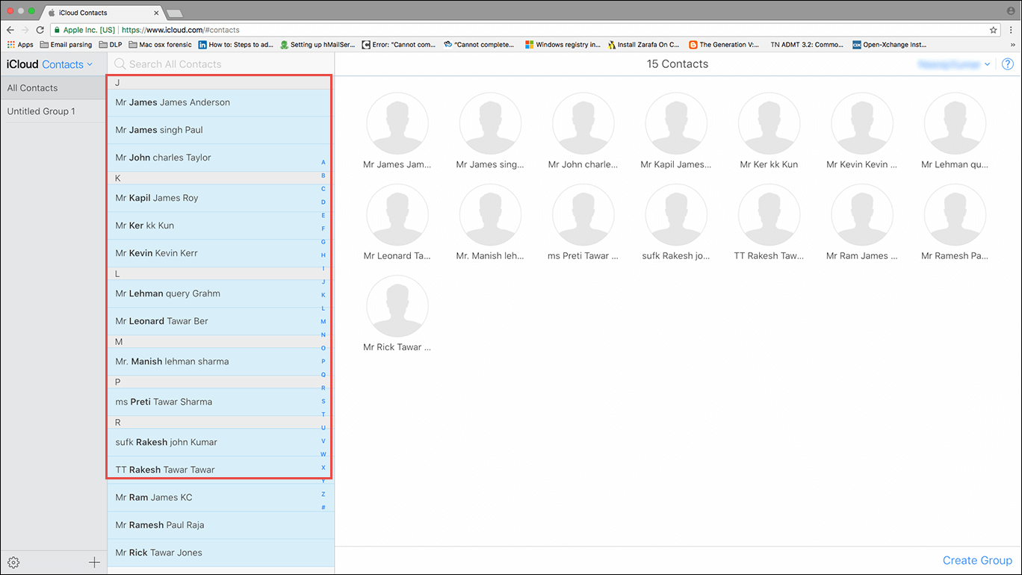Select avatar of Mr Kevin Kevin

[x=862, y=124]
